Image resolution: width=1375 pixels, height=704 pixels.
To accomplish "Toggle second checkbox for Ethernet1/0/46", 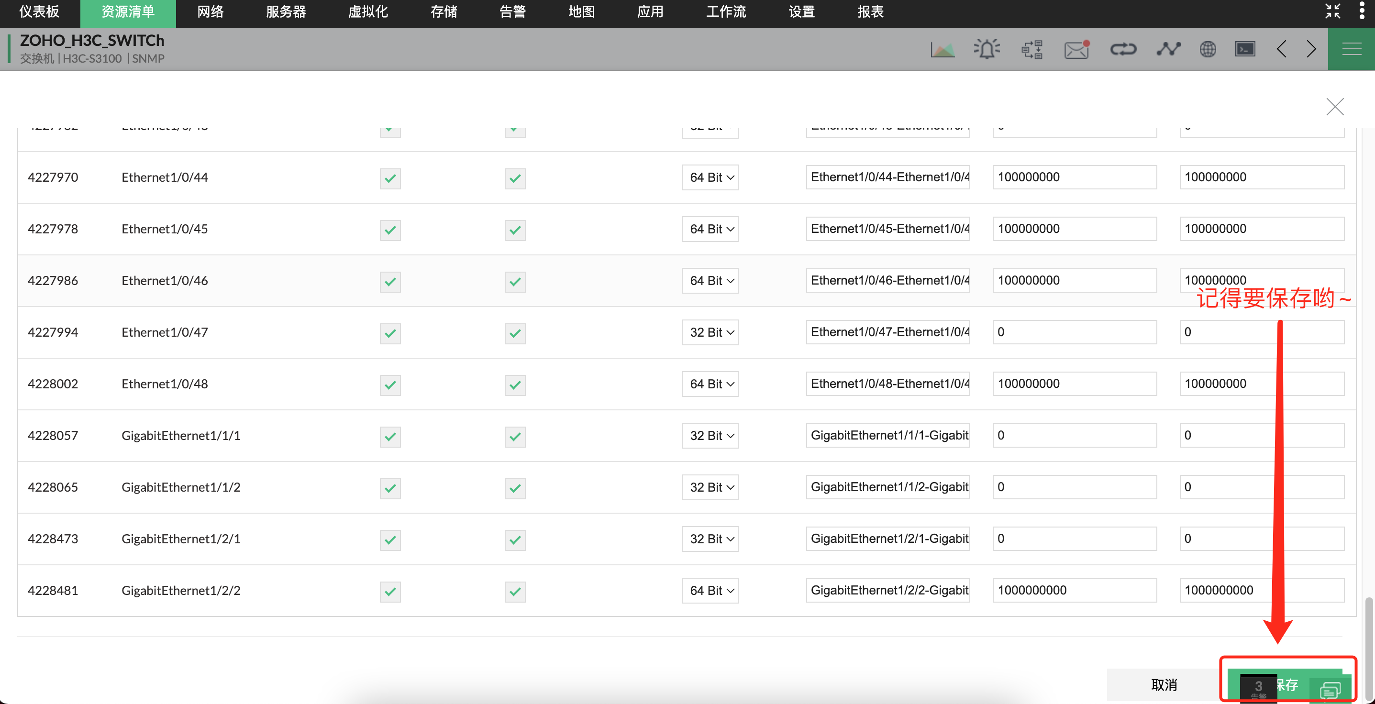I will tap(515, 281).
